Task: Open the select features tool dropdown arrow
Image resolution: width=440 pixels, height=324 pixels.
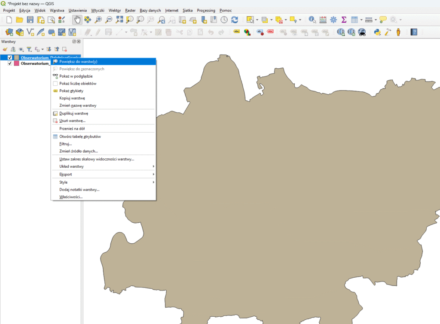Action: point(257,20)
